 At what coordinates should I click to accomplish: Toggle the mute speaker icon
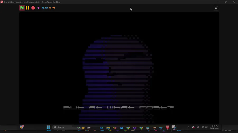38,8
